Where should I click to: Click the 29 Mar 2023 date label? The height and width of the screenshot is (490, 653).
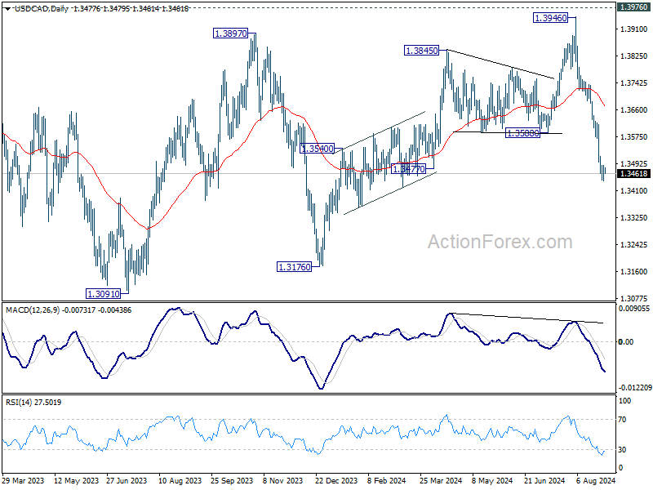[23, 480]
